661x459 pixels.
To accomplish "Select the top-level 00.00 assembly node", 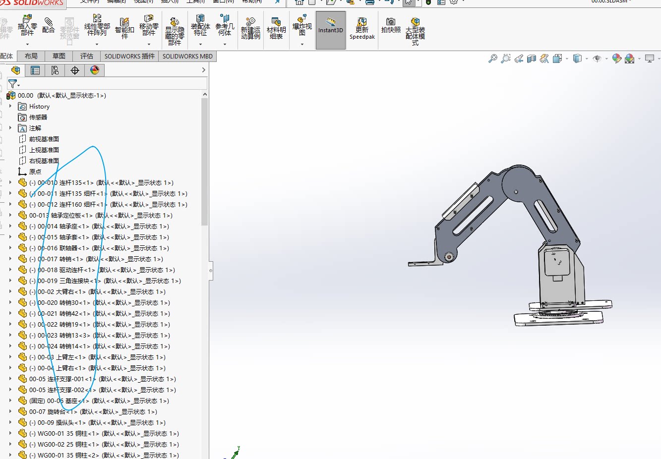I will pyautogui.click(x=62, y=95).
